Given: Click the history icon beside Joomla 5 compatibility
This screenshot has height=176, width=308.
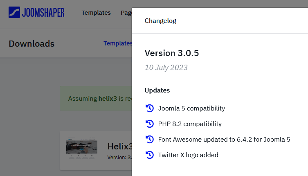Looking at the screenshot, I should 150,108.
